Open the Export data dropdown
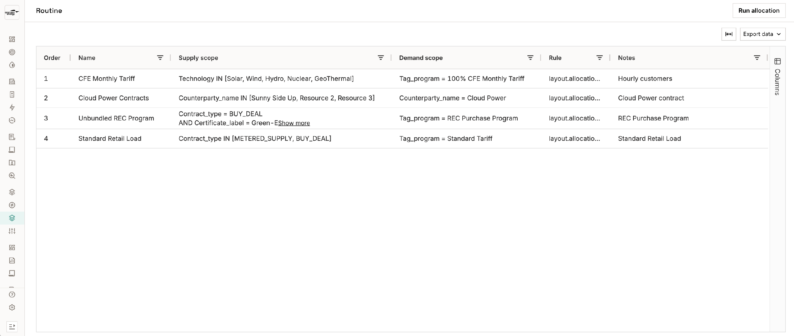This screenshot has height=336, width=794. (x=762, y=34)
